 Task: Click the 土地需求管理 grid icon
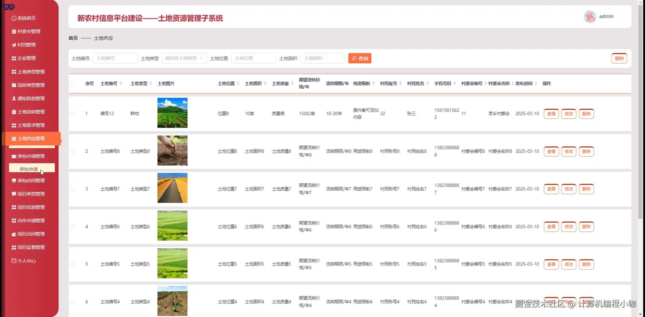[14, 125]
